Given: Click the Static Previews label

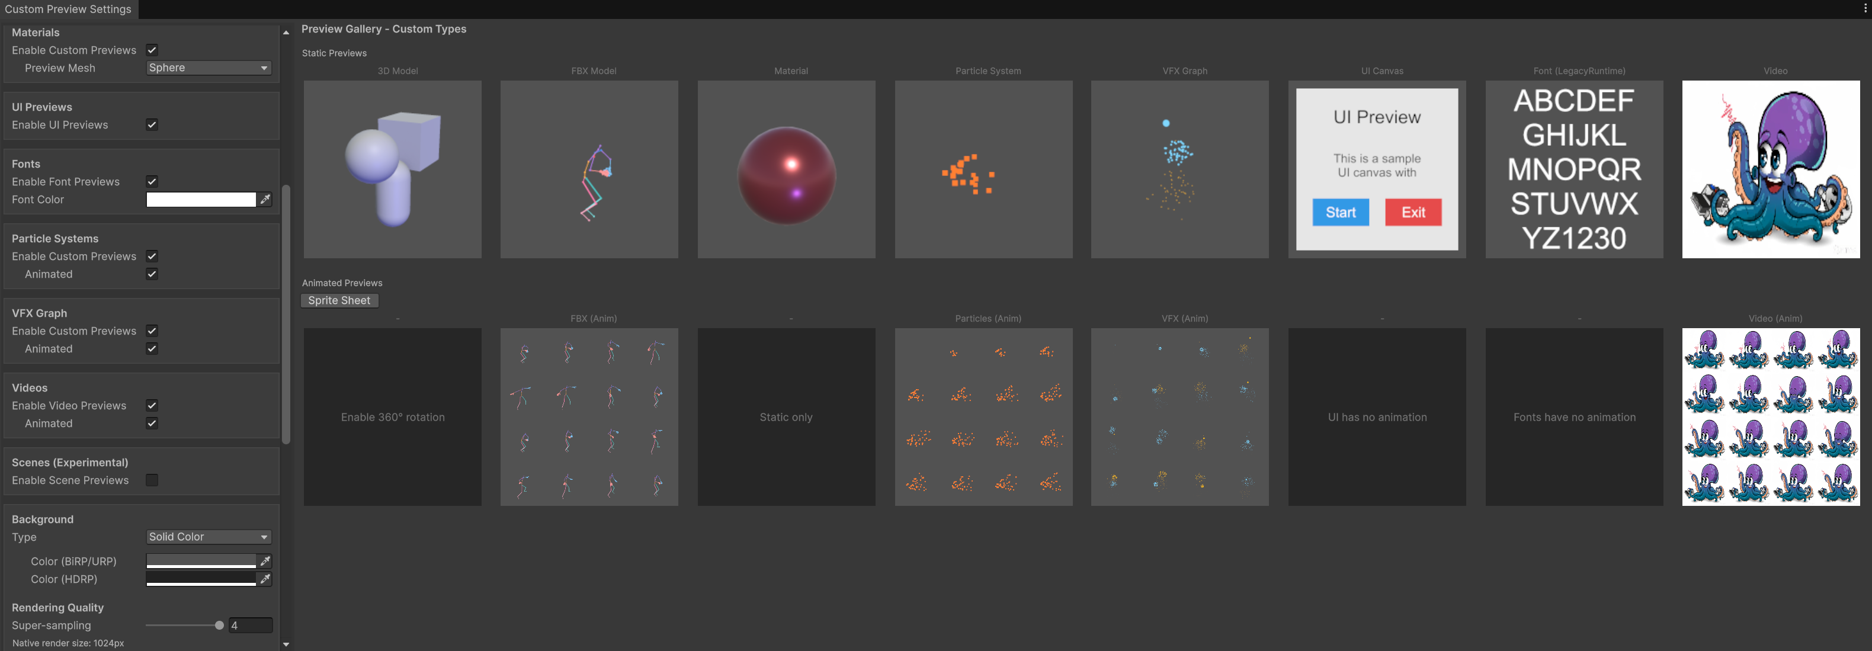Looking at the screenshot, I should point(334,53).
